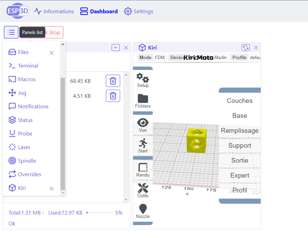The height and width of the screenshot is (238, 308).
Task: Select the Vue eye icon
Action: pos(143,125)
